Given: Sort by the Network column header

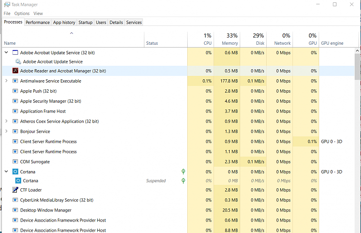Looking at the screenshot, I should 280,39.
